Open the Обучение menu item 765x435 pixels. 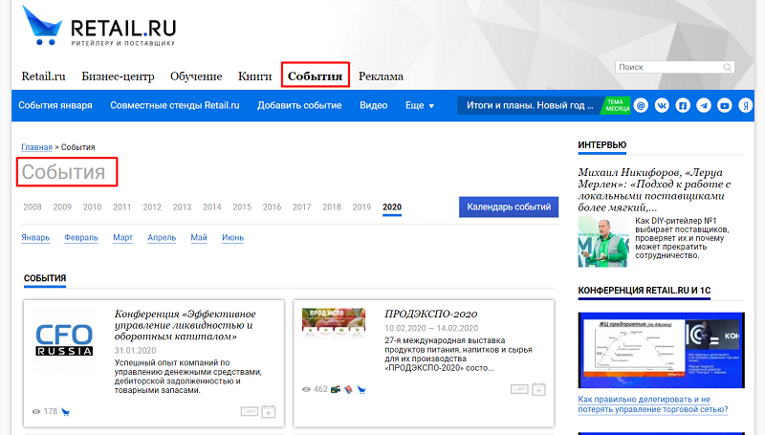click(x=196, y=76)
